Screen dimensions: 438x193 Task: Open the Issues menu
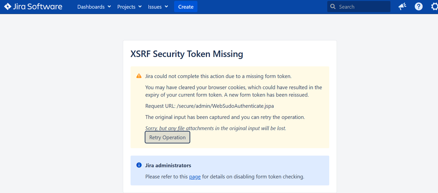coord(158,7)
